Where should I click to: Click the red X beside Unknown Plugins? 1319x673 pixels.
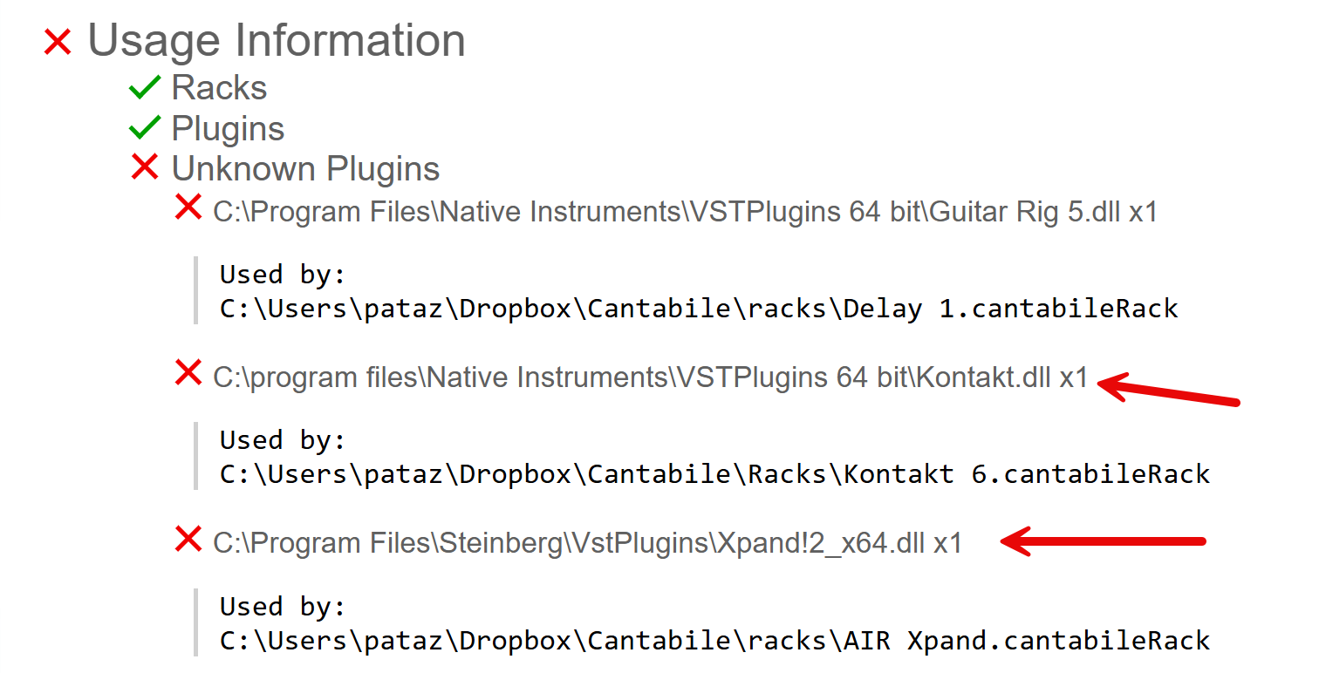pyautogui.click(x=145, y=167)
